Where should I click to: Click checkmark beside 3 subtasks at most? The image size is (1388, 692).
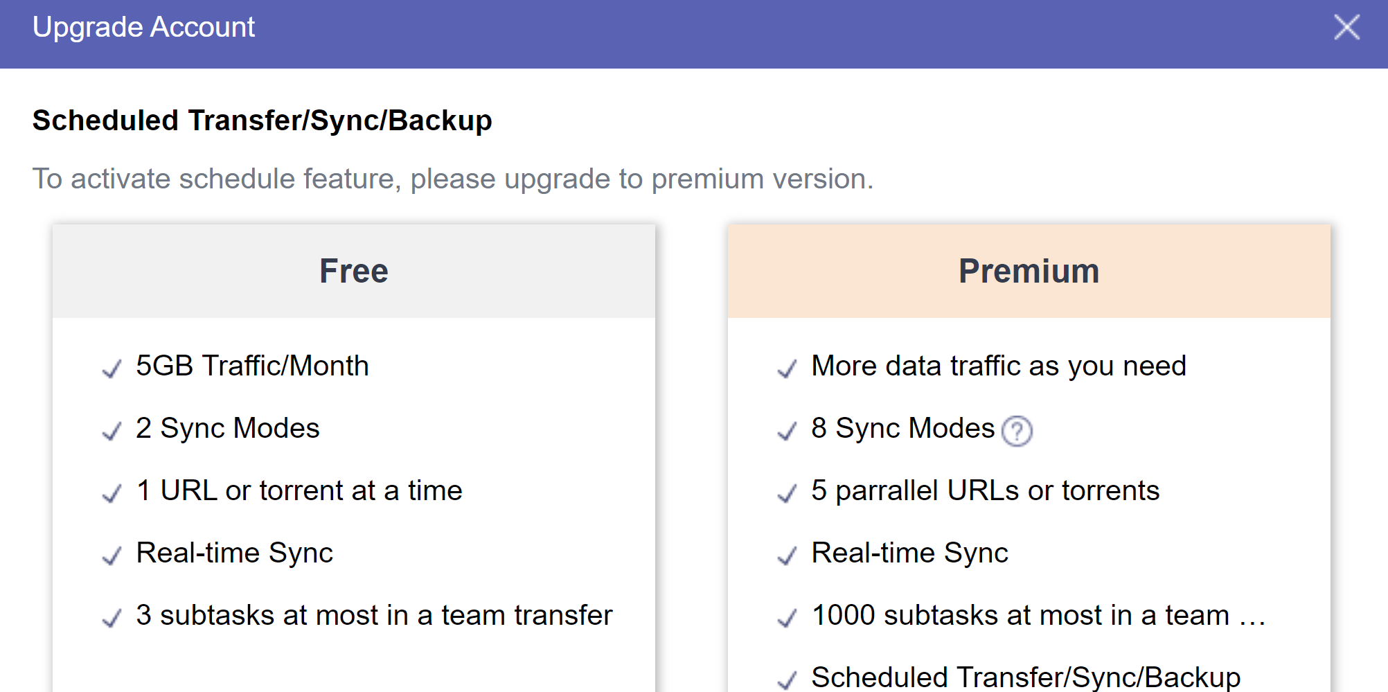pyautogui.click(x=112, y=618)
